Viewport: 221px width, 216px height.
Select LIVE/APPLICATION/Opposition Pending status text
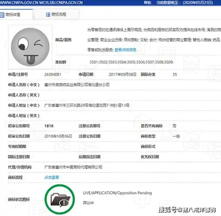click(118, 193)
